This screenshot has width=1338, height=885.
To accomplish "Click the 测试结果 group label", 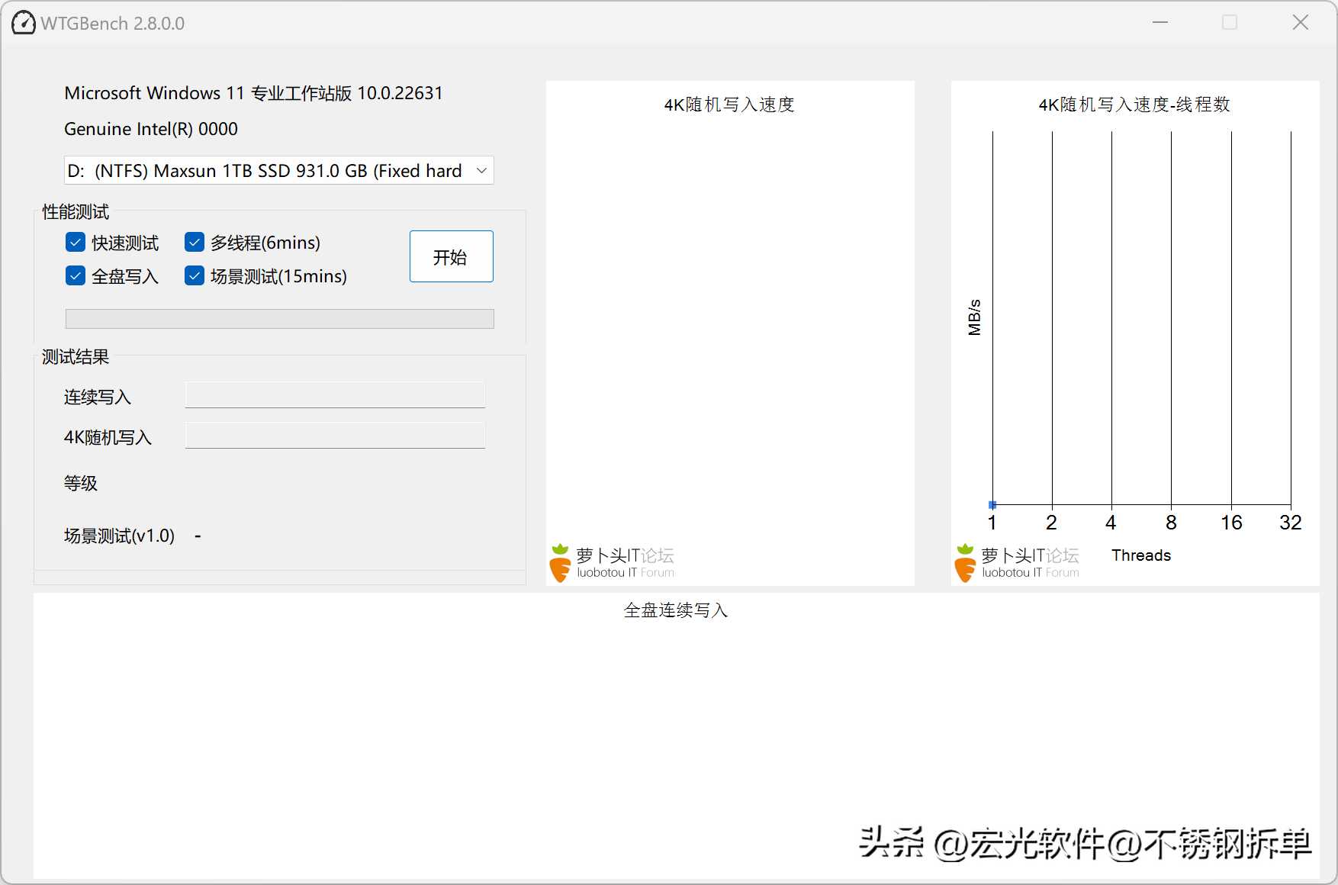I will [x=76, y=356].
